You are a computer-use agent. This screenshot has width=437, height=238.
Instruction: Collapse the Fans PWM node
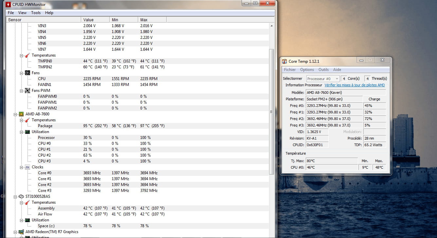pyautogui.click(x=22, y=91)
